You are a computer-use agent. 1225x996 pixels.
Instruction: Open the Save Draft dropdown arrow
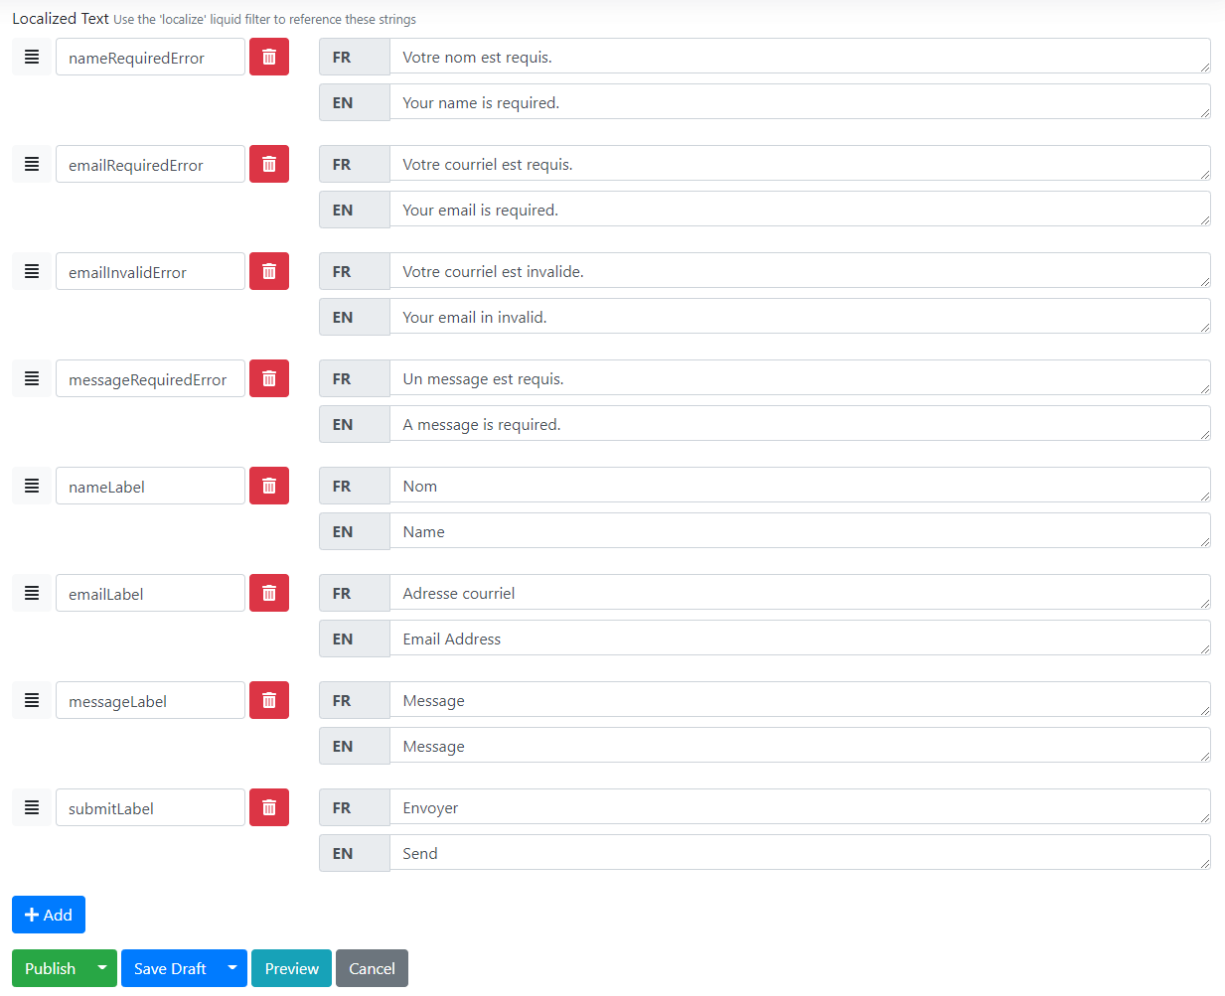(232, 968)
